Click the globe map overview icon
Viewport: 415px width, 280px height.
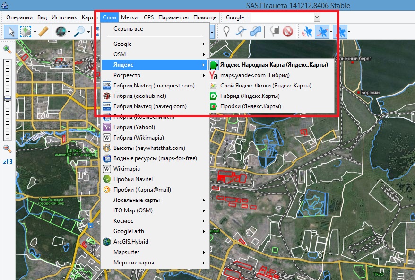(61, 32)
